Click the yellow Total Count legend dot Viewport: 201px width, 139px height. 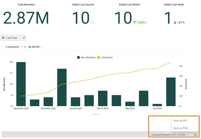click(99, 57)
